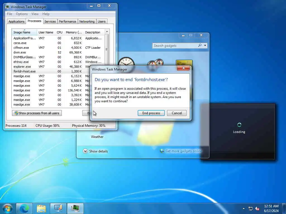286x214 pixels.
Task: Select the ctfmon.exe process
Action: (58, 48)
